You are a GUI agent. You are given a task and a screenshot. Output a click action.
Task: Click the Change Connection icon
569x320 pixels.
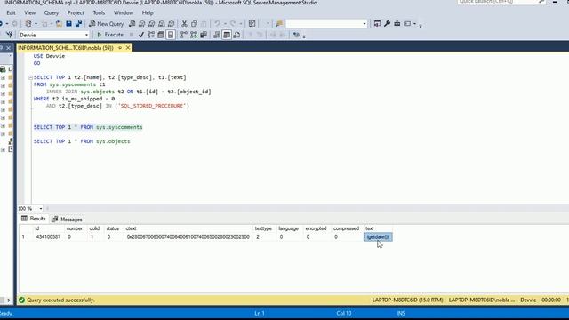tap(9, 35)
